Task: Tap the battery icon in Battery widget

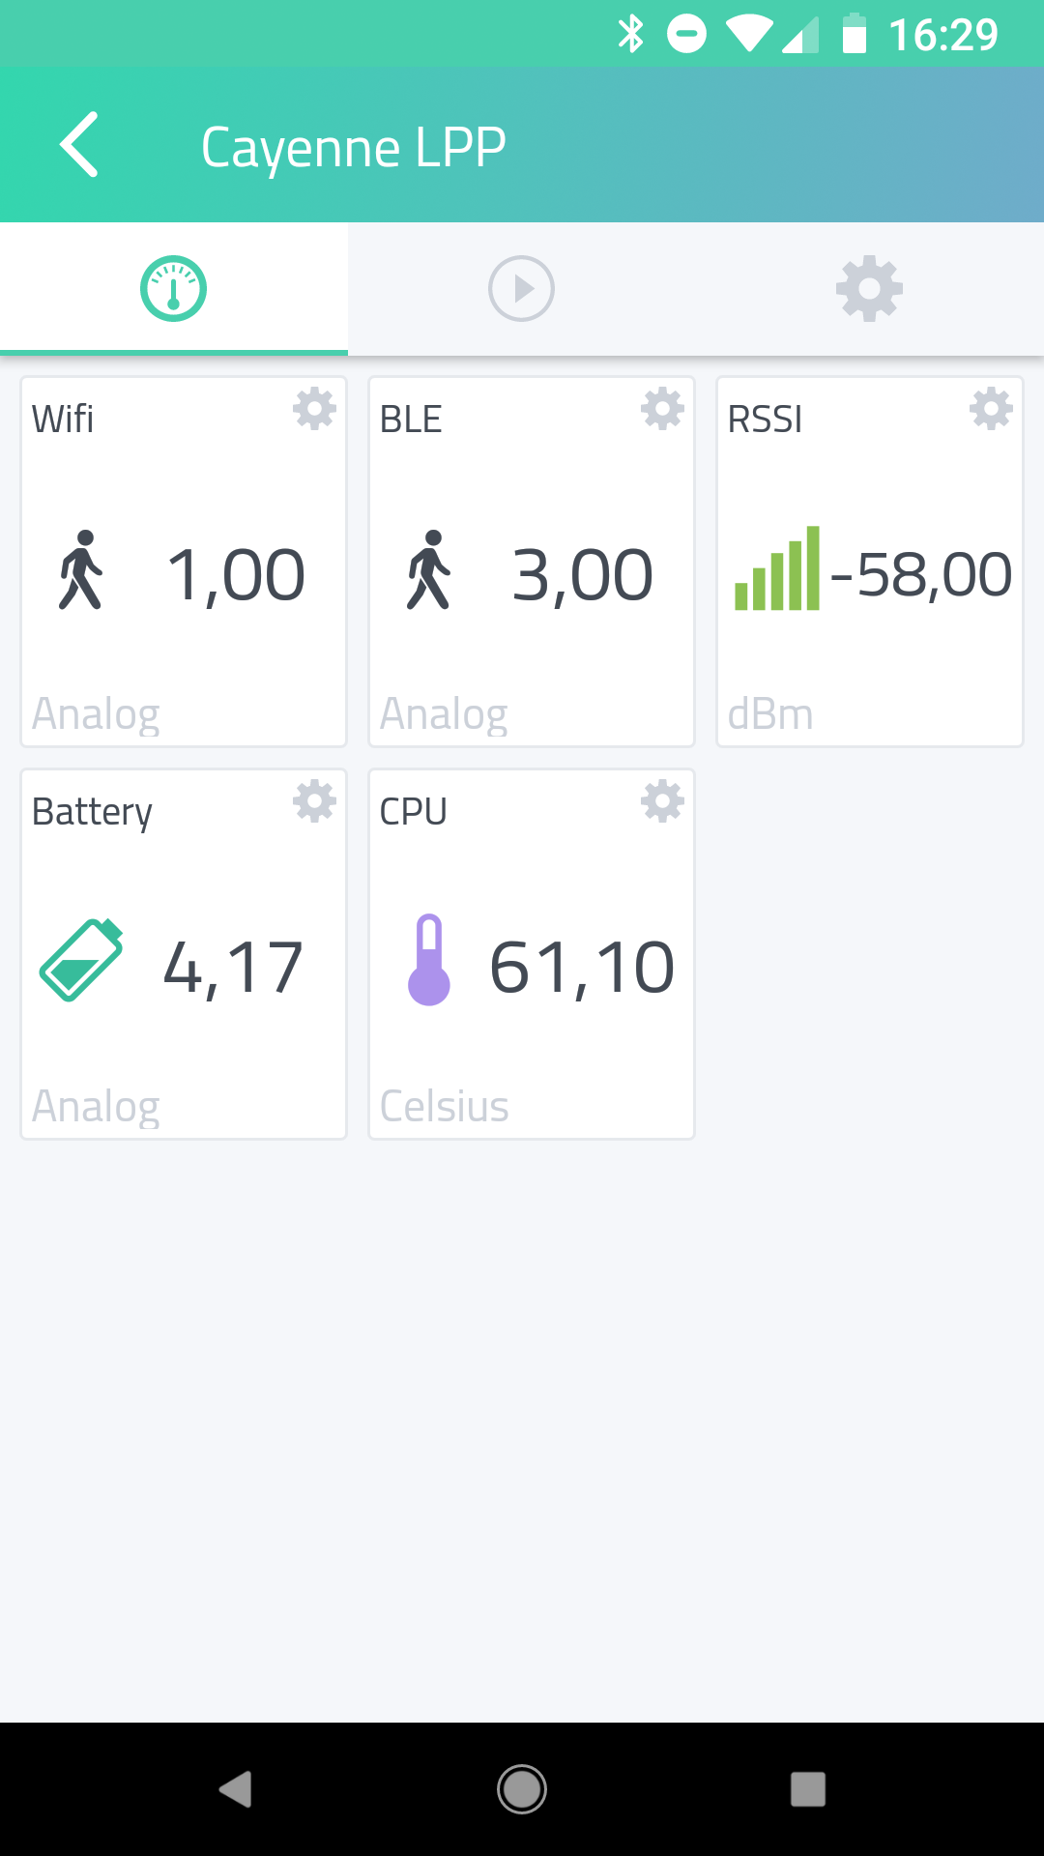Action: pyautogui.click(x=81, y=960)
